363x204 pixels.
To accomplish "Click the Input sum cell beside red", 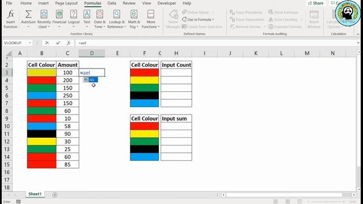I will (176, 126).
